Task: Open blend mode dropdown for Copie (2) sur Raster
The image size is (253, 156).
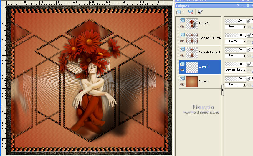Action: tap(245, 41)
